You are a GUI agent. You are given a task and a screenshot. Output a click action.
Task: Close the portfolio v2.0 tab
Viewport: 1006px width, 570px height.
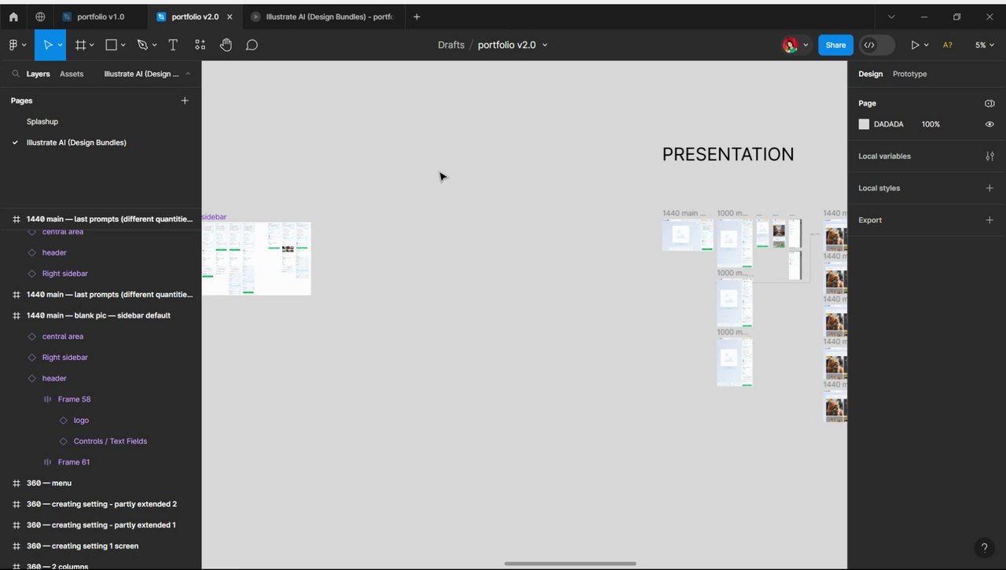coord(229,17)
